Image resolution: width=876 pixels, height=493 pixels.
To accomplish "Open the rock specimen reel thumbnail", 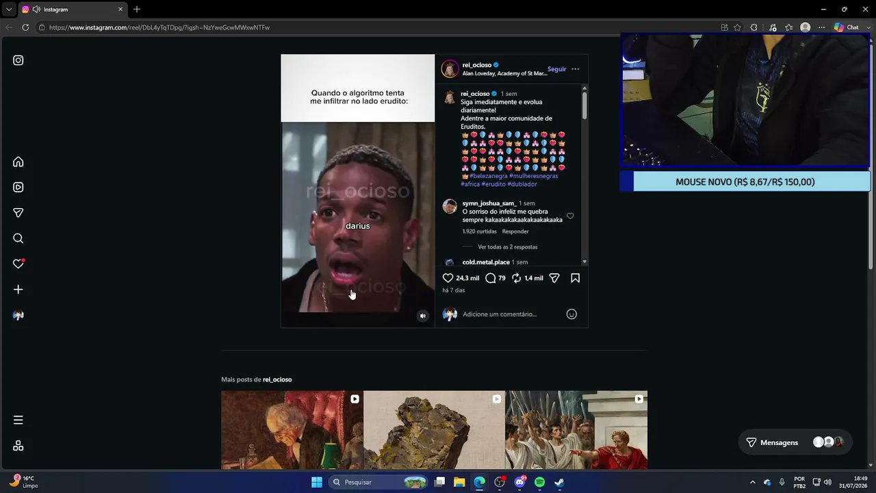I will pos(435,430).
